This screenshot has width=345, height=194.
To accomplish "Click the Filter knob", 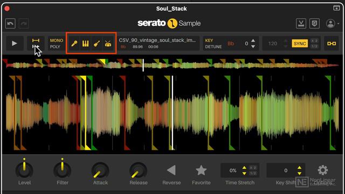I will click(x=63, y=170).
